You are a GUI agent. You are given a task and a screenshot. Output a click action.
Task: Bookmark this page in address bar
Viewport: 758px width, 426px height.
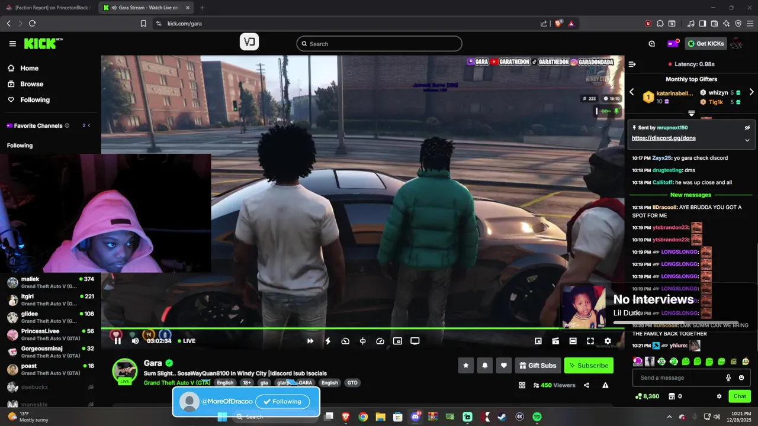143,24
